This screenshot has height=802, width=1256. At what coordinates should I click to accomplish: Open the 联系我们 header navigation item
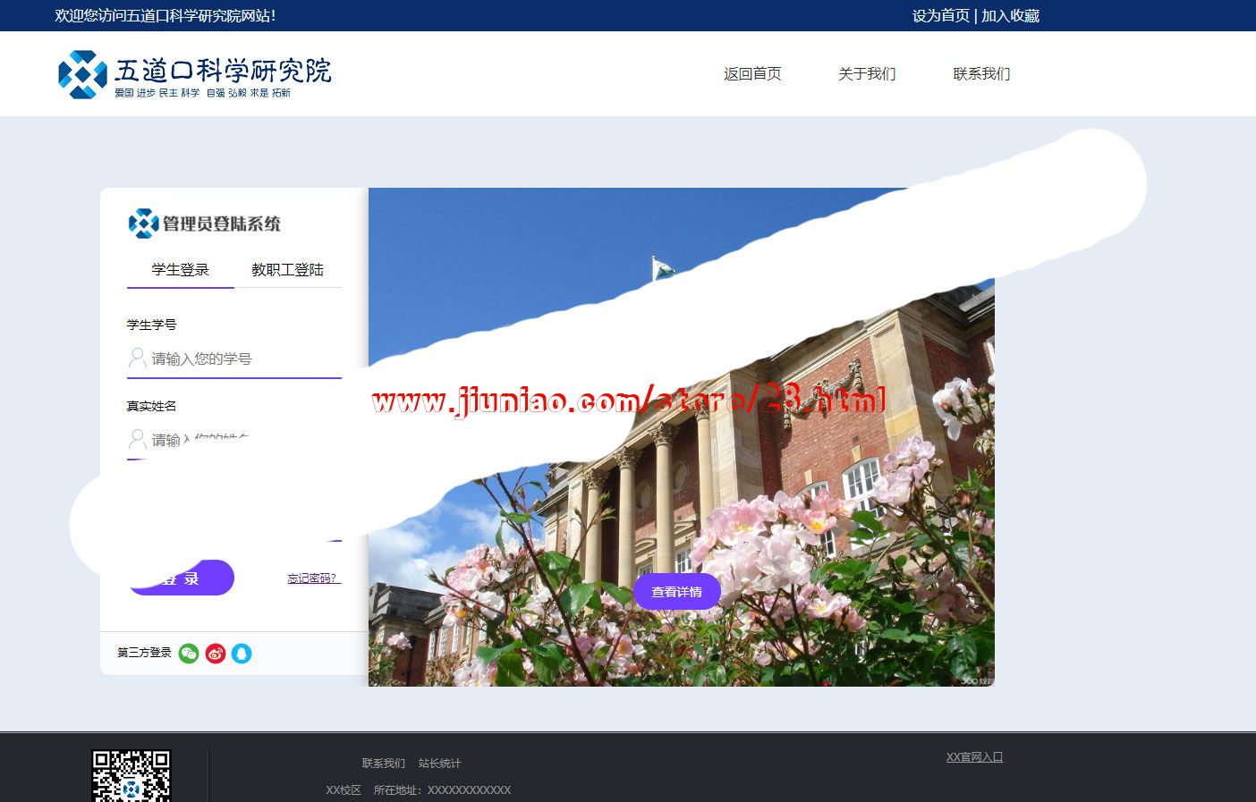[x=981, y=74]
